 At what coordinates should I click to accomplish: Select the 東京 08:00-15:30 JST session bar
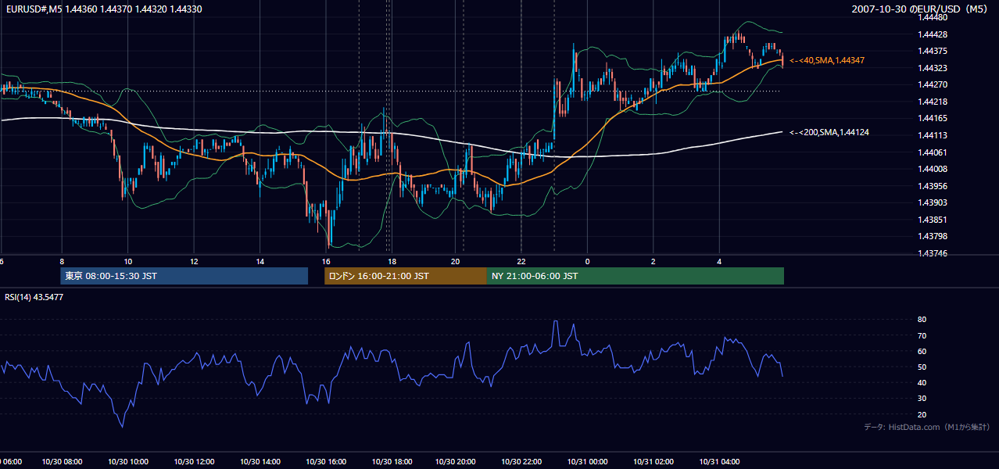(184, 276)
